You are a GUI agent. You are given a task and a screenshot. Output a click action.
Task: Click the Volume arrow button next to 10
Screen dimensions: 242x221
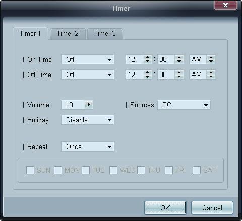point(88,105)
